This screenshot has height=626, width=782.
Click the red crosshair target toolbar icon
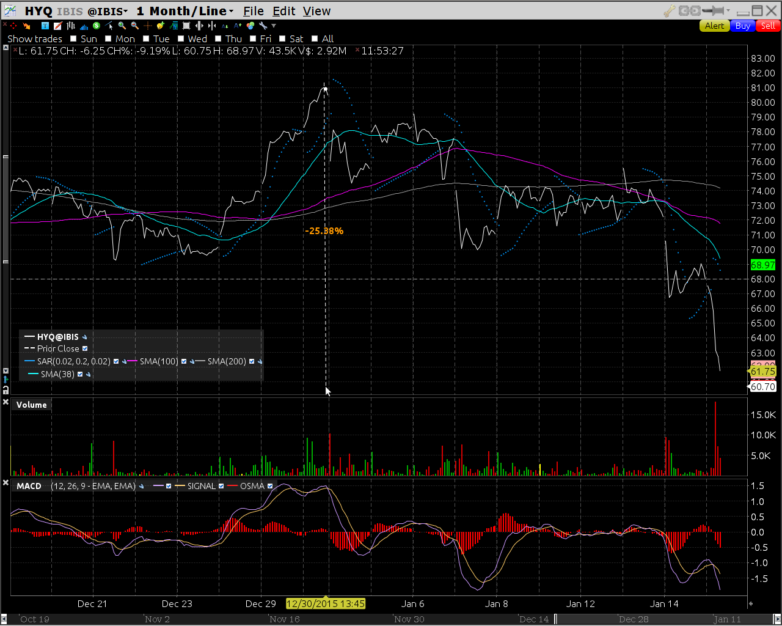13,26
